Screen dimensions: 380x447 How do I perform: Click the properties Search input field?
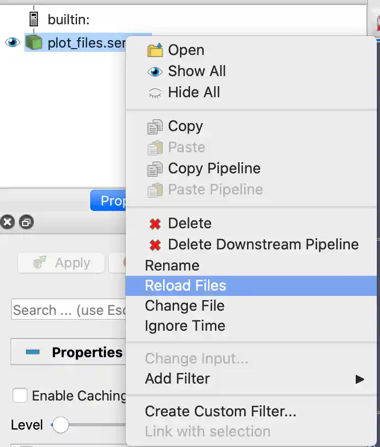coord(69,310)
